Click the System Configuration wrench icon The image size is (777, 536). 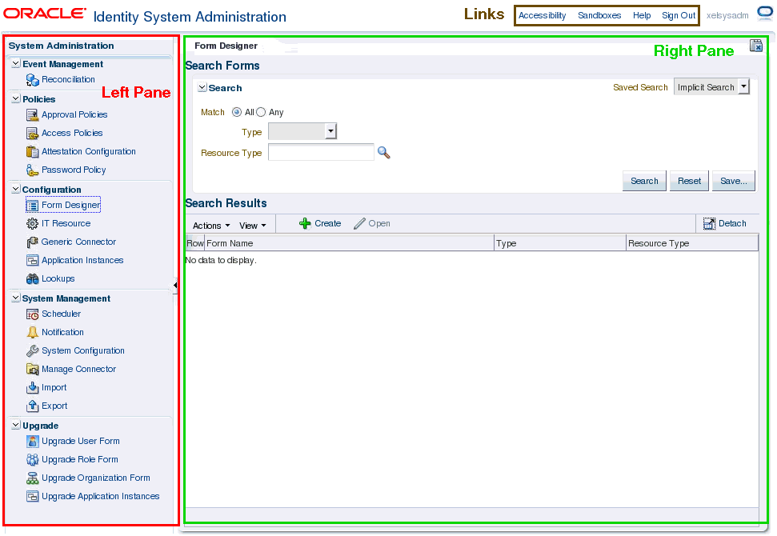tap(32, 350)
